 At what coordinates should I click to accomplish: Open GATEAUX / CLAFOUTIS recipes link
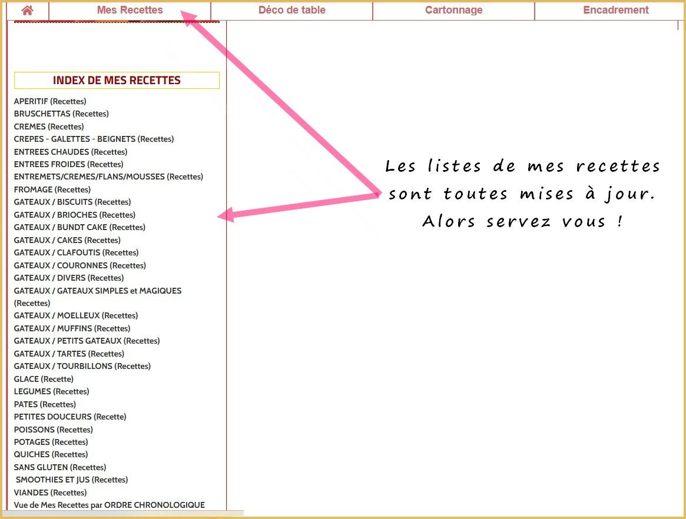(76, 252)
